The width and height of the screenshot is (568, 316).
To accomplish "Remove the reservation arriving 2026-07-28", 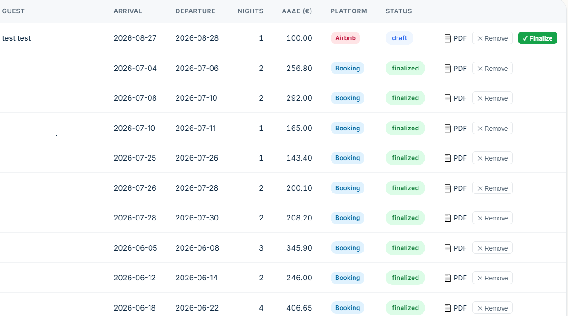I will [493, 218].
